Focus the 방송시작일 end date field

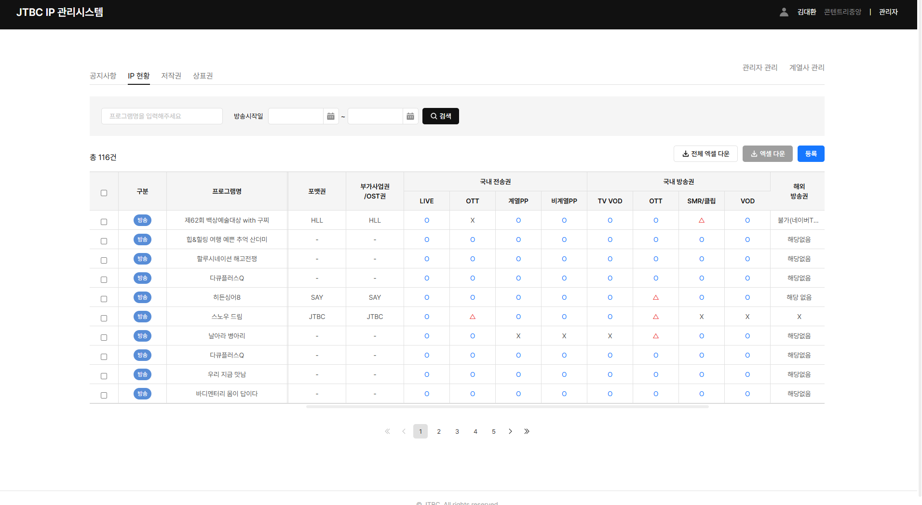[x=375, y=116]
